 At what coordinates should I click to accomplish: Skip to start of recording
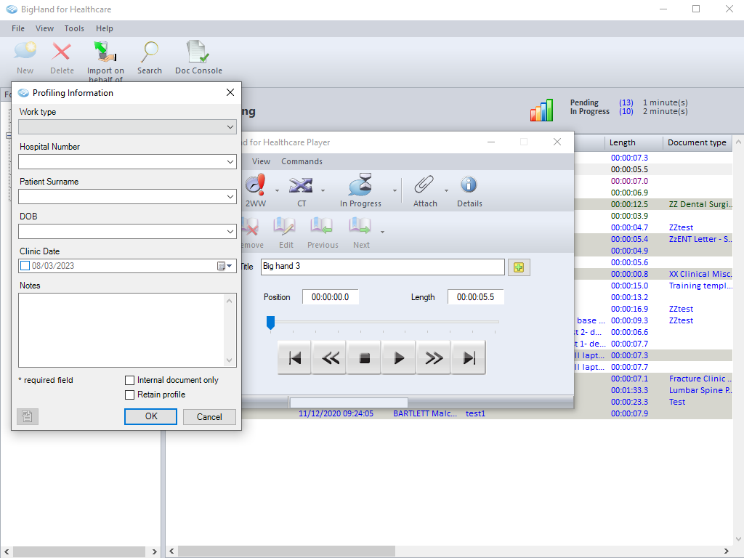pos(295,357)
